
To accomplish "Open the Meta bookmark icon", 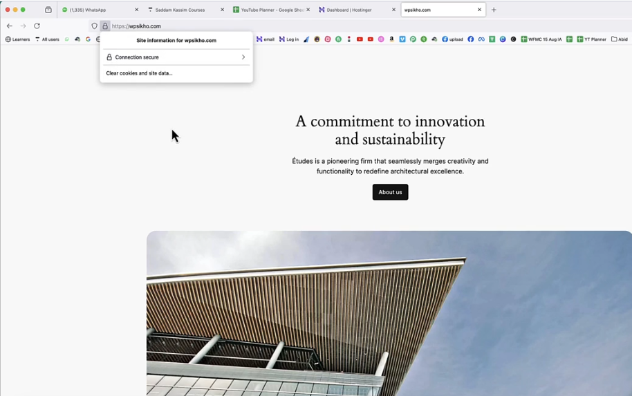I will click(481, 39).
